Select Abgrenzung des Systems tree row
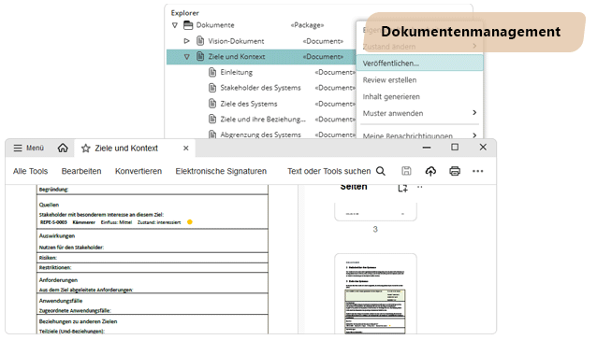The width and height of the screenshot is (597, 340). pyautogui.click(x=261, y=135)
